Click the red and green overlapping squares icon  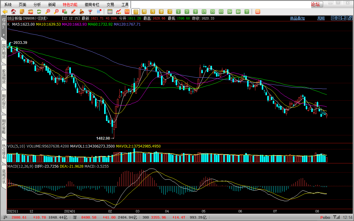point(65,12)
